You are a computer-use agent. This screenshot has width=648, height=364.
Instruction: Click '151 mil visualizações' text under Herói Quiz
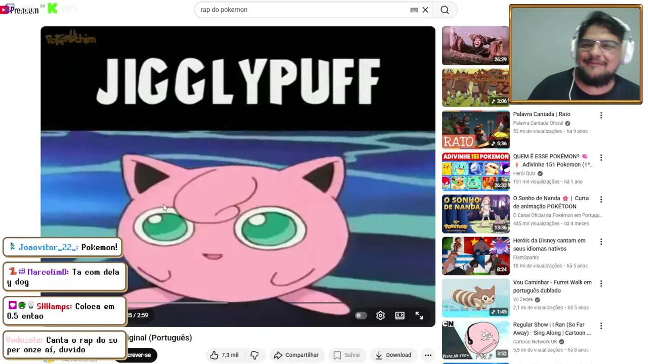(x=538, y=181)
